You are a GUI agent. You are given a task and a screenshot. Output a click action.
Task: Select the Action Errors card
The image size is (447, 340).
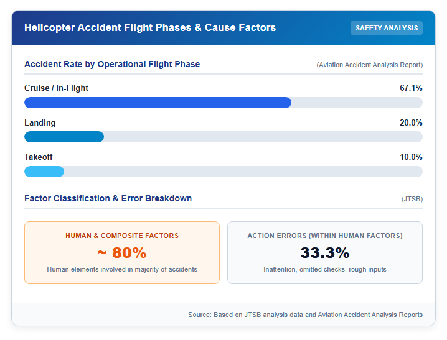coord(325,252)
